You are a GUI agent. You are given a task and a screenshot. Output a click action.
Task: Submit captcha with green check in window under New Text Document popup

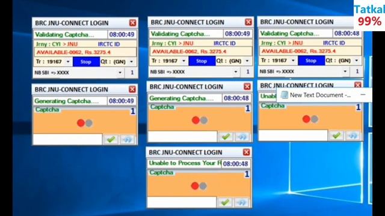[x=336, y=136]
